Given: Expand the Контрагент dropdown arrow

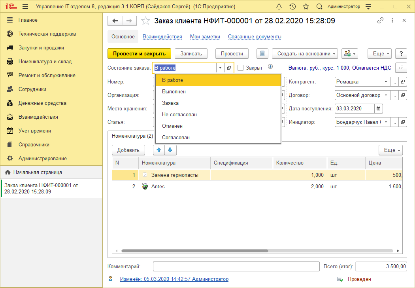Looking at the screenshot, I should point(385,82).
